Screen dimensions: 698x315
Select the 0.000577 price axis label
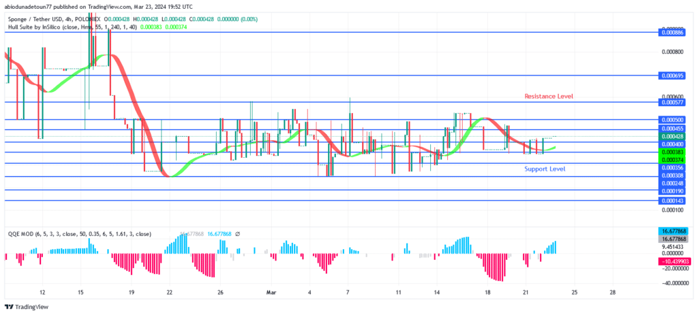[673, 102]
